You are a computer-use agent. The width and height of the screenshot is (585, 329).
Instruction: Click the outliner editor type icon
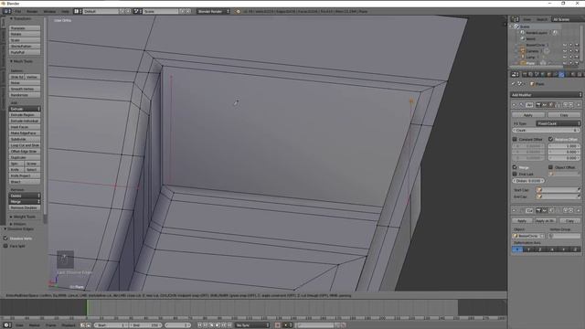coord(516,19)
